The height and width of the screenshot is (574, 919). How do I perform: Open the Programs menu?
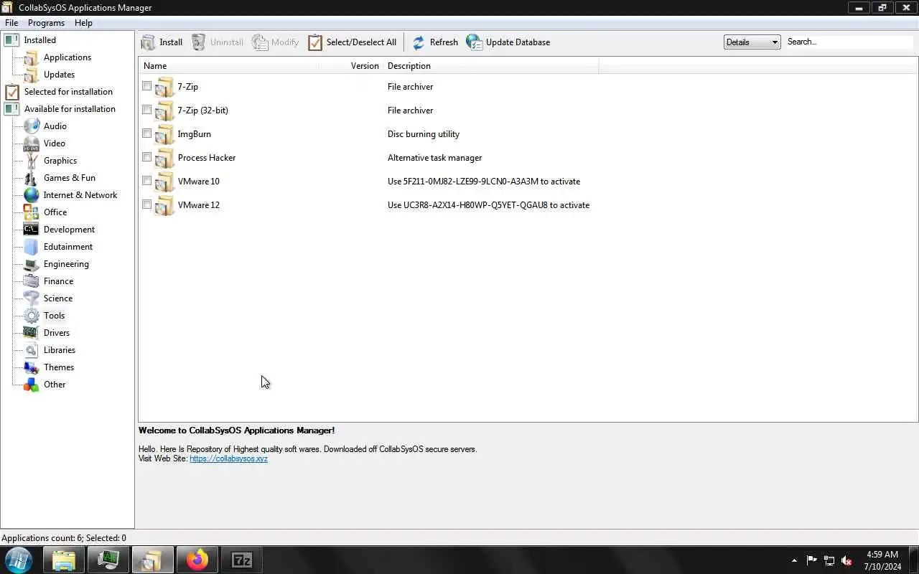(46, 23)
